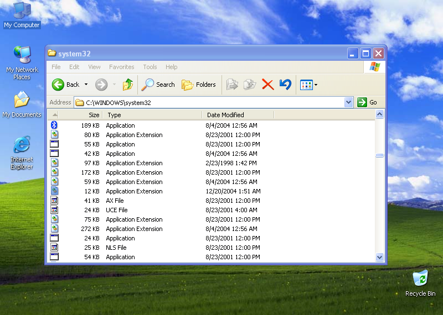The image size is (443, 315).
Task: Select the 59 KB Application Extension icon
Action: click(x=54, y=182)
